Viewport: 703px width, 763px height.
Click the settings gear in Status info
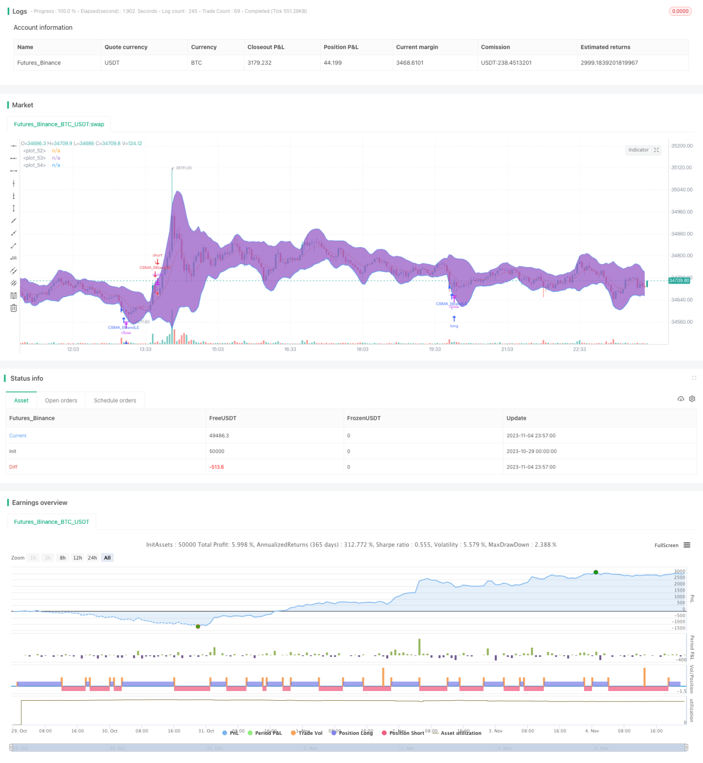click(x=692, y=399)
